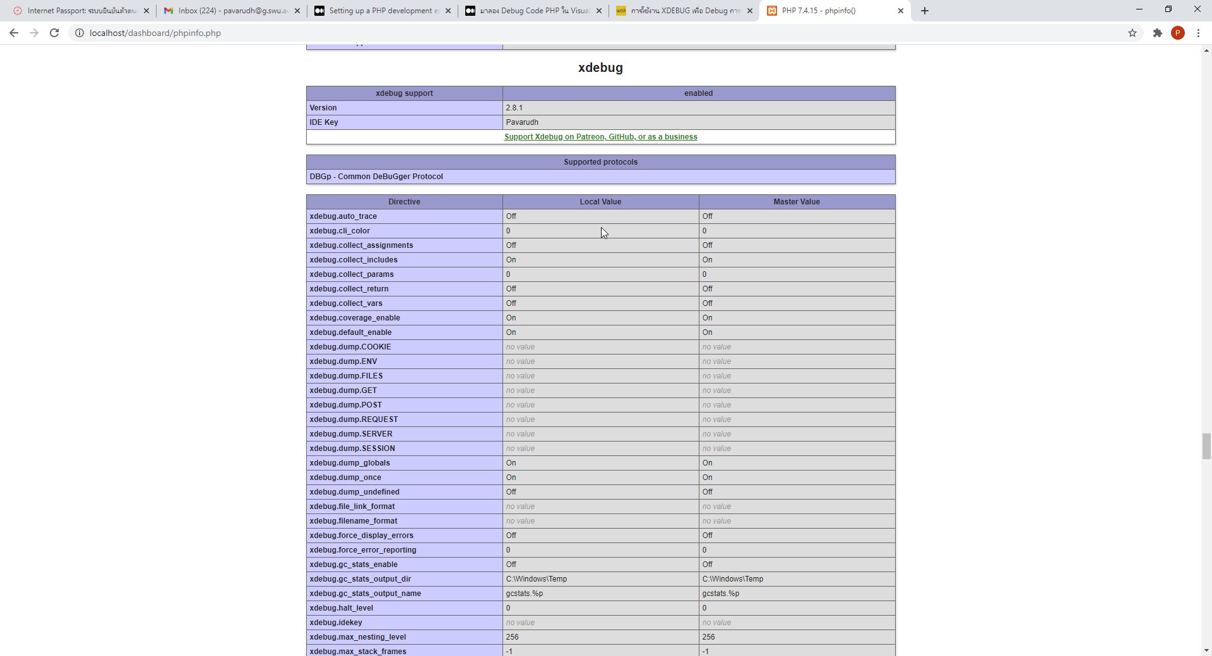Click the Local Value column header
This screenshot has width=1212, height=656.
coord(600,202)
